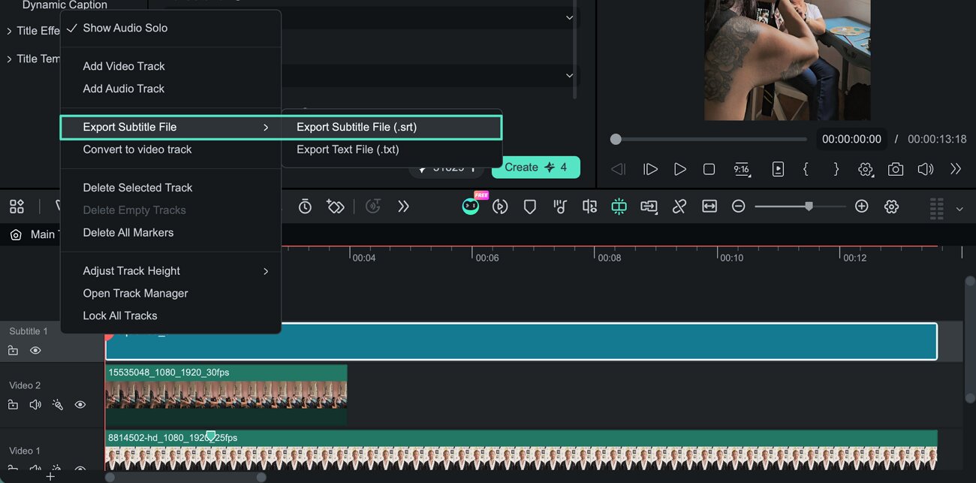Open the layout grid icon in timeline toolbar
Screen dimensions: 976x483
[x=17, y=207]
